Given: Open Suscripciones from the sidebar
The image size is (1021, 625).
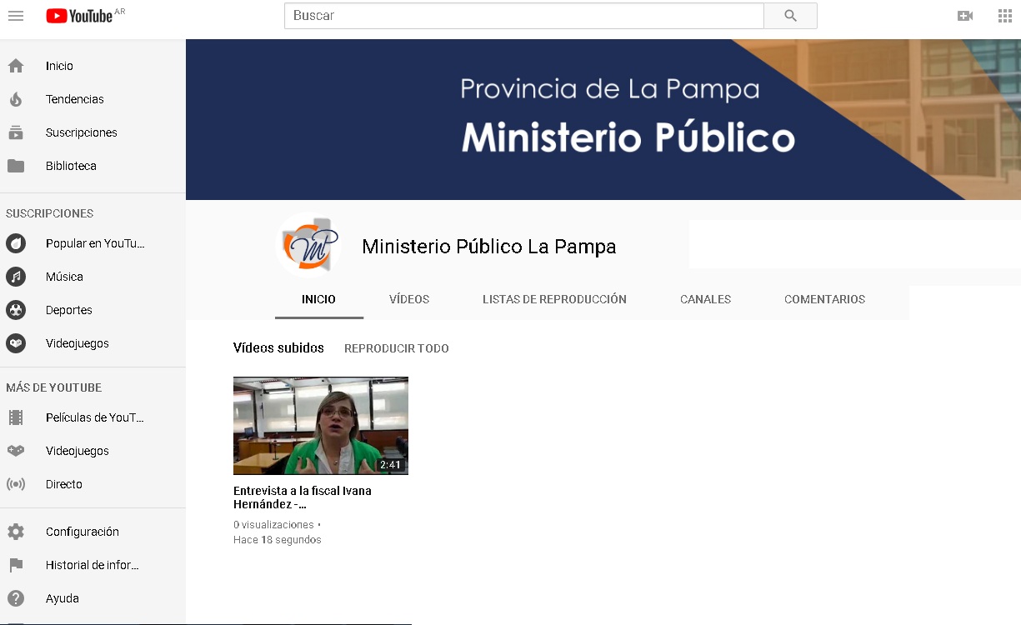Looking at the screenshot, I should [81, 132].
